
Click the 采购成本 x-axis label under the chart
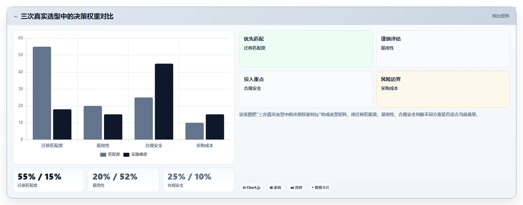(205, 145)
